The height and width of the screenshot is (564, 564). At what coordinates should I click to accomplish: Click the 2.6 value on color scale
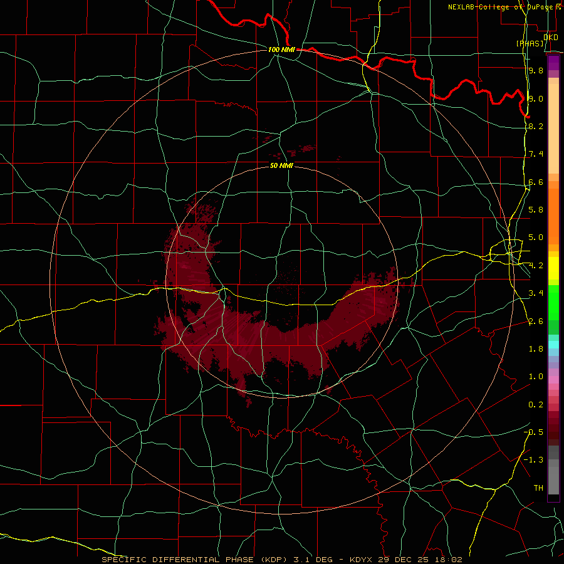[x=536, y=321]
